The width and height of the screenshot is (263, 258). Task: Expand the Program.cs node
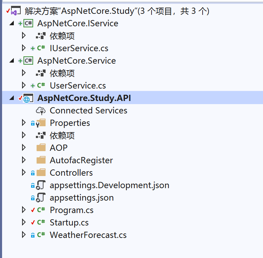24,210
